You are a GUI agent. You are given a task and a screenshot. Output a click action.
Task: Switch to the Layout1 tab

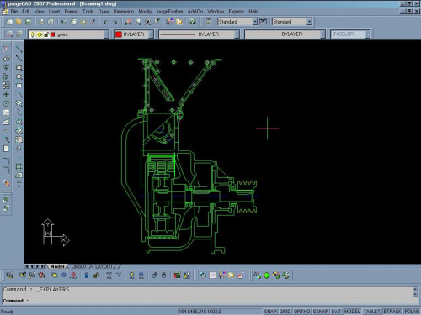pyautogui.click(x=78, y=266)
